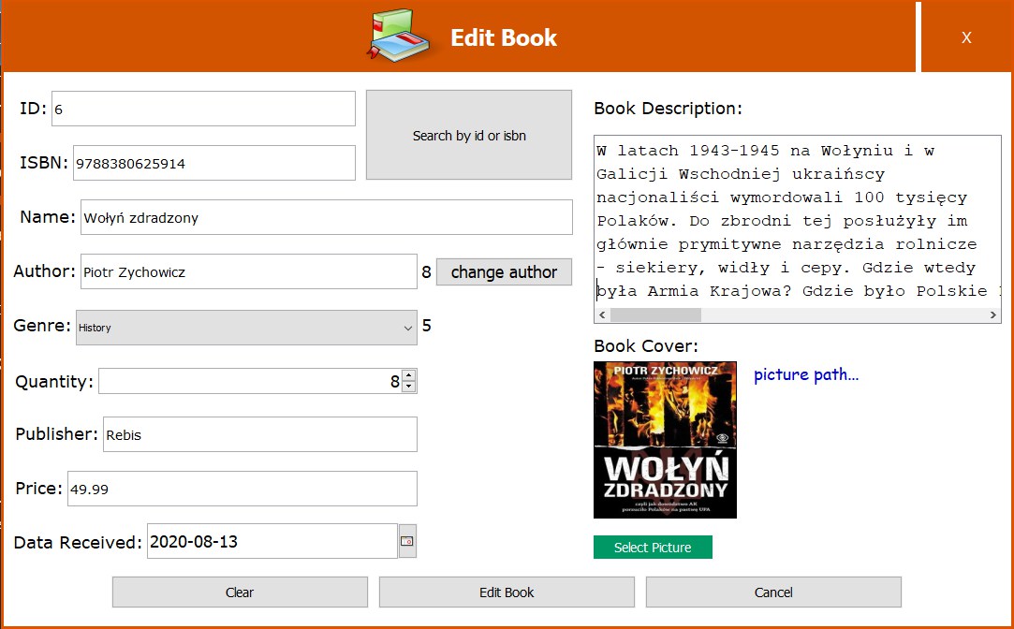The image size is (1014, 629).
Task: Click the books logo icon in header
Action: [398, 36]
